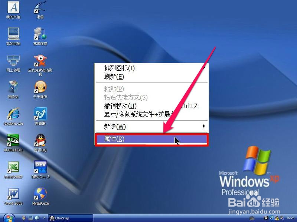Click the Excel 2003 shortcut
This screenshot has height=222, width=297.
(13, 169)
